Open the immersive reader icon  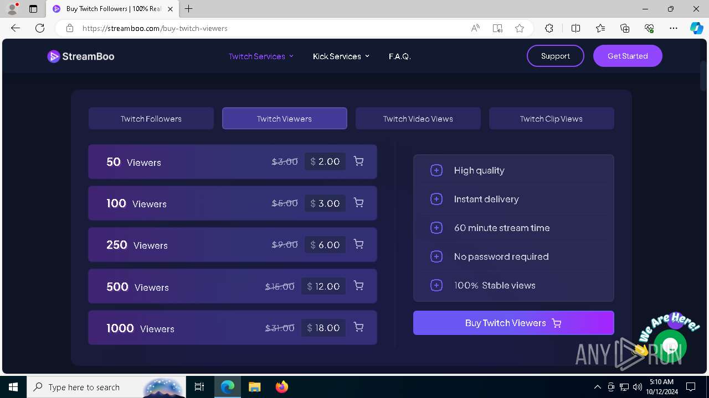coord(497,28)
